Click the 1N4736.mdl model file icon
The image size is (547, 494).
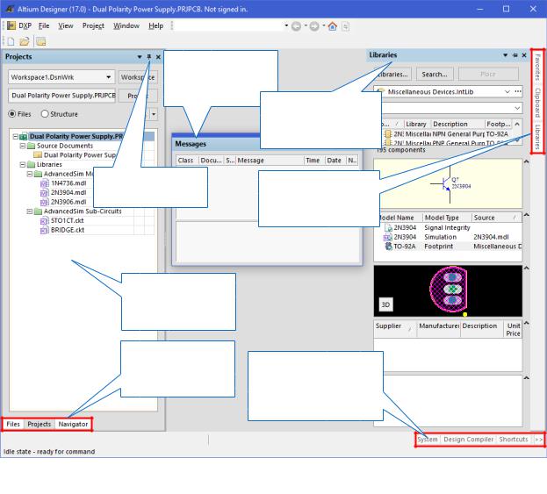pyautogui.click(x=44, y=183)
